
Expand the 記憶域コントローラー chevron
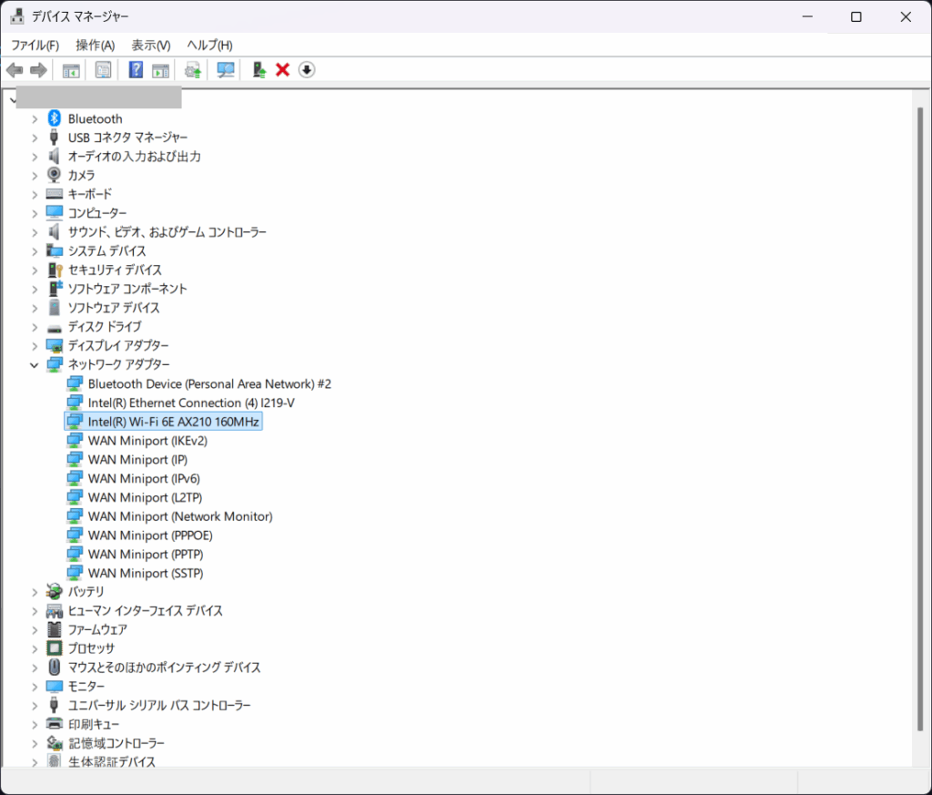click(x=35, y=743)
